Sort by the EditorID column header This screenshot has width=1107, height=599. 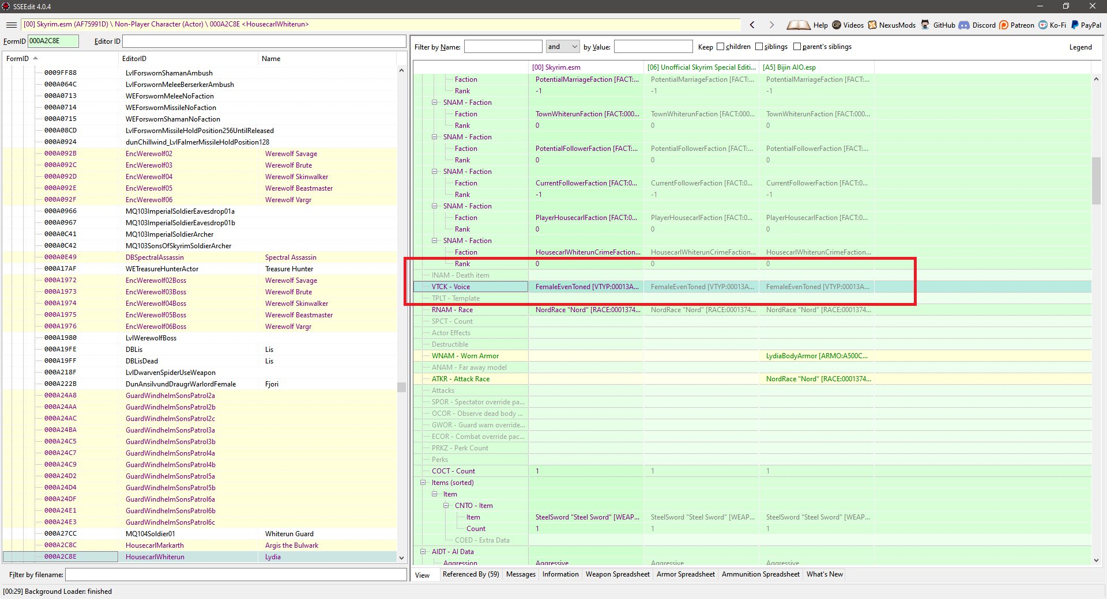point(188,59)
